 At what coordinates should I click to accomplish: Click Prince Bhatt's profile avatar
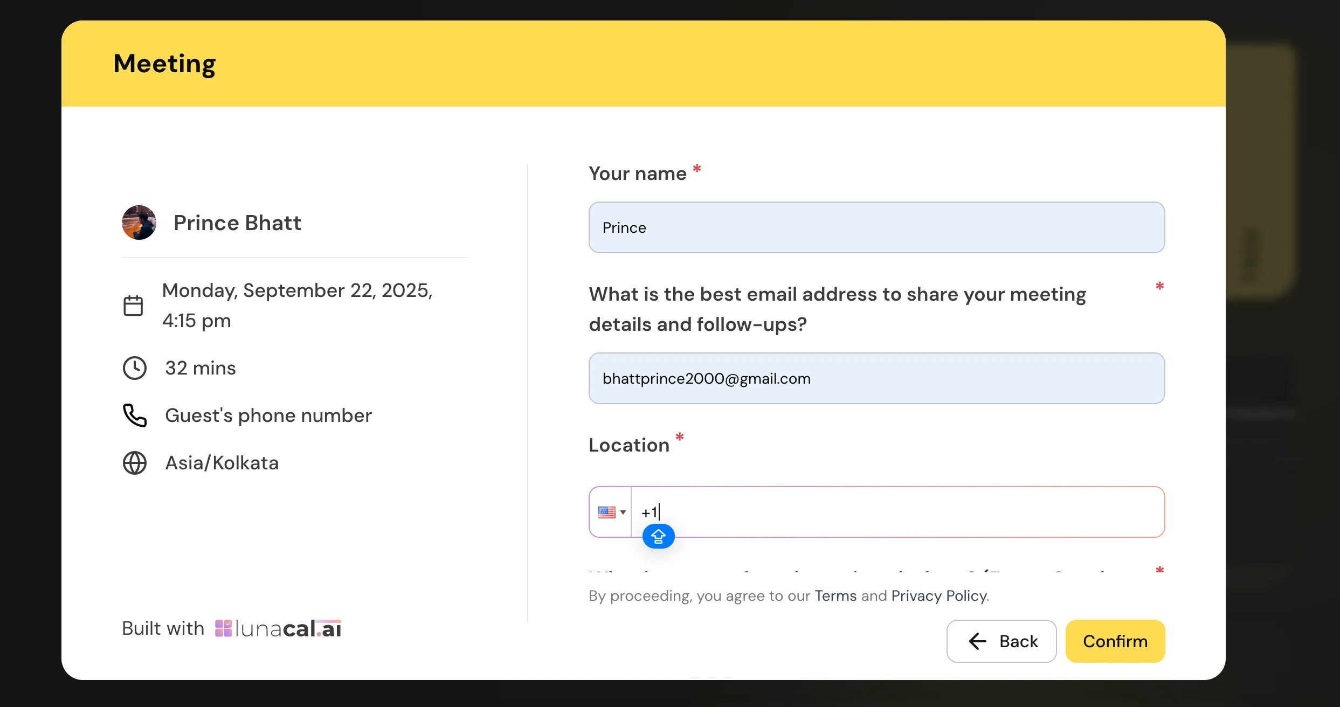pyautogui.click(x=139, y=223)
